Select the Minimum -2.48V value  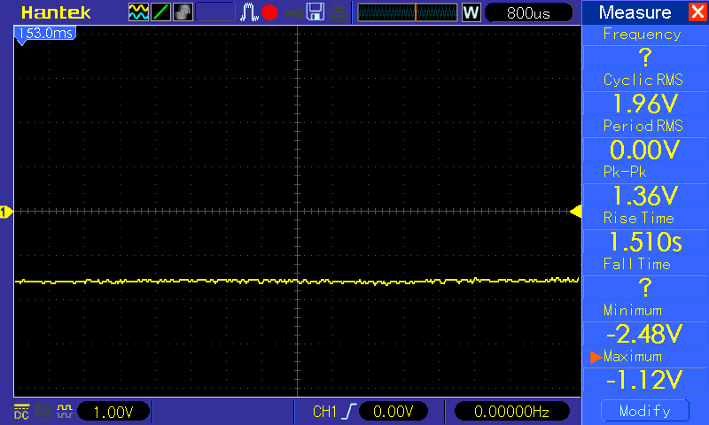645,334
